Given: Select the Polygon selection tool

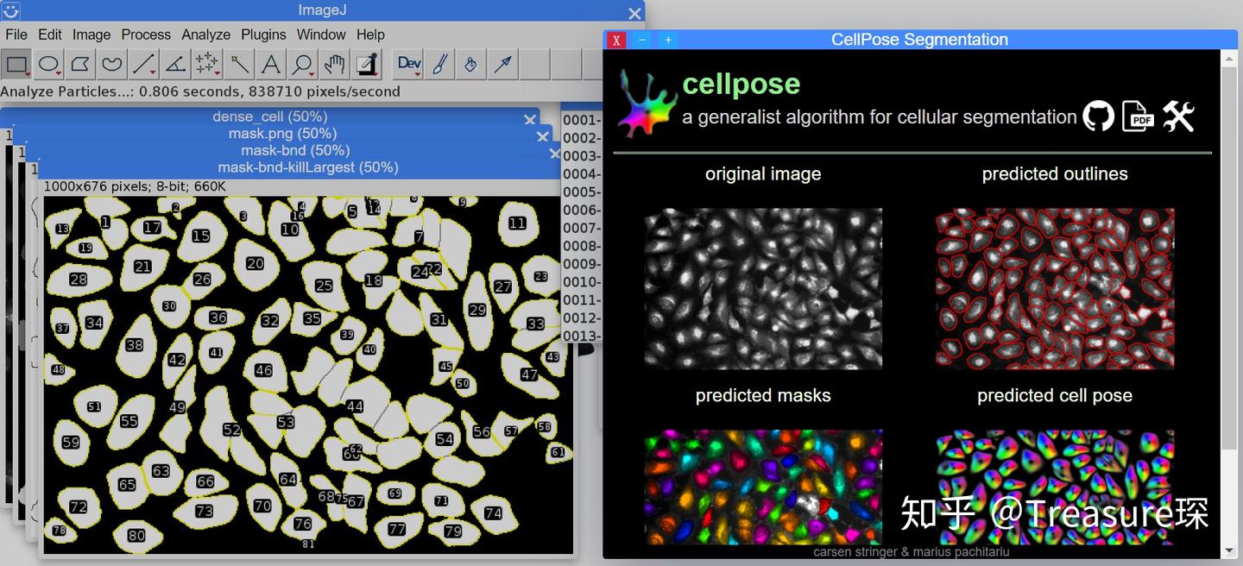Looking at the screenshot, I should click(x=79, y=63).
